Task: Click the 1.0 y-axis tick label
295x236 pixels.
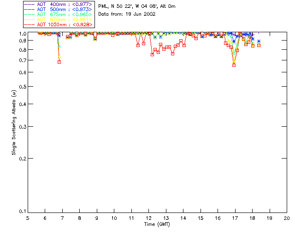Action: click(x=23, y=34)
